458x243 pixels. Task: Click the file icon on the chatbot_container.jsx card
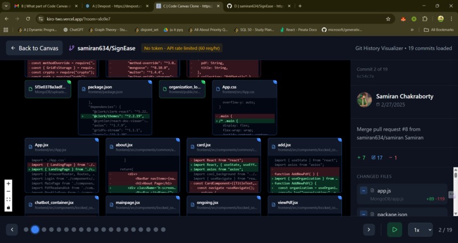[30, 204]
